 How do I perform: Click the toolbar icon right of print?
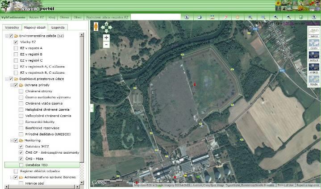(x=212, y=17)
